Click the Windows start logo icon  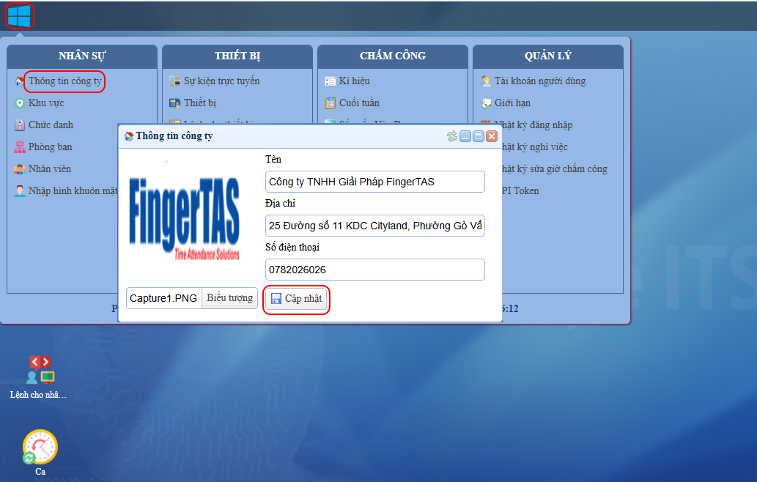tap(19, 16)
